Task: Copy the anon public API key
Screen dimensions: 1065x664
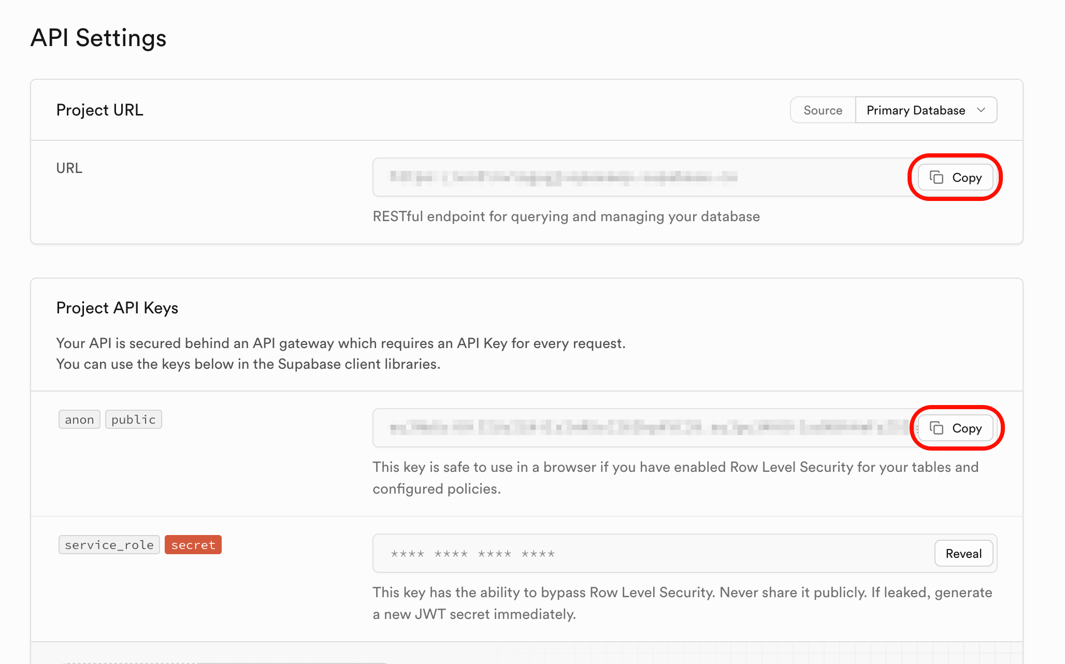Action: tap(955, 428)
